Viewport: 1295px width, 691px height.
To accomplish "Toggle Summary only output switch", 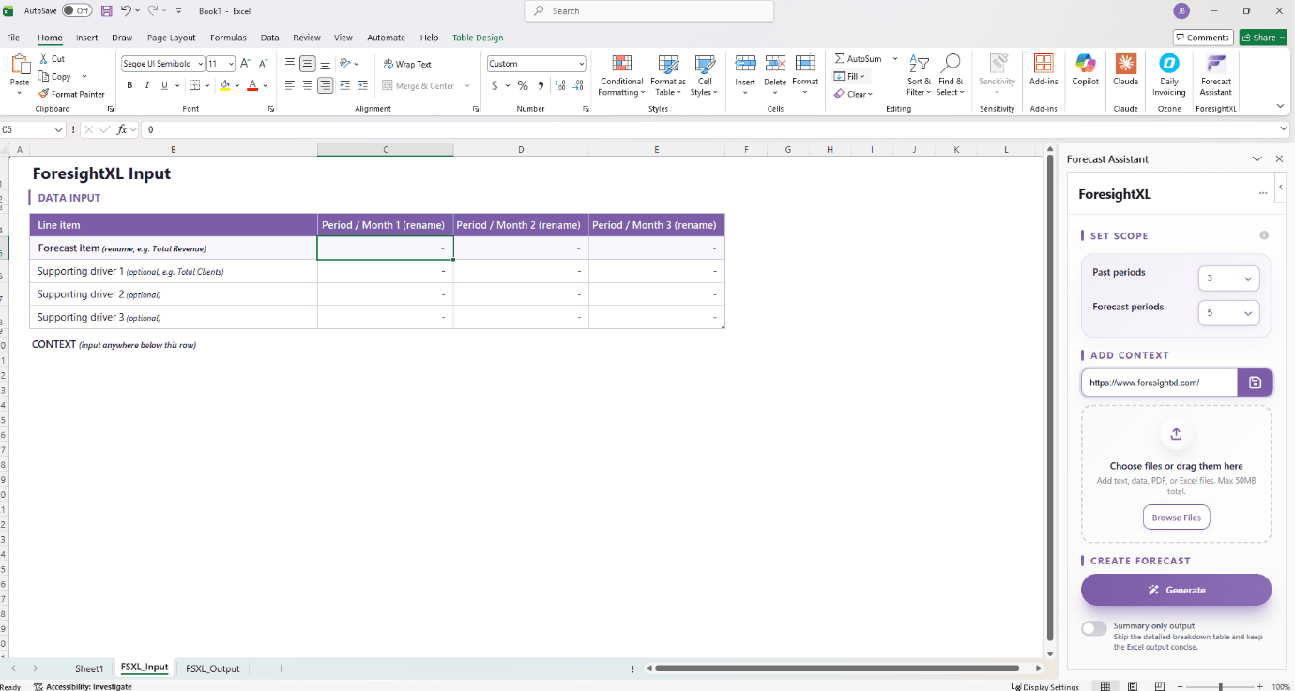I will 1093,628.
